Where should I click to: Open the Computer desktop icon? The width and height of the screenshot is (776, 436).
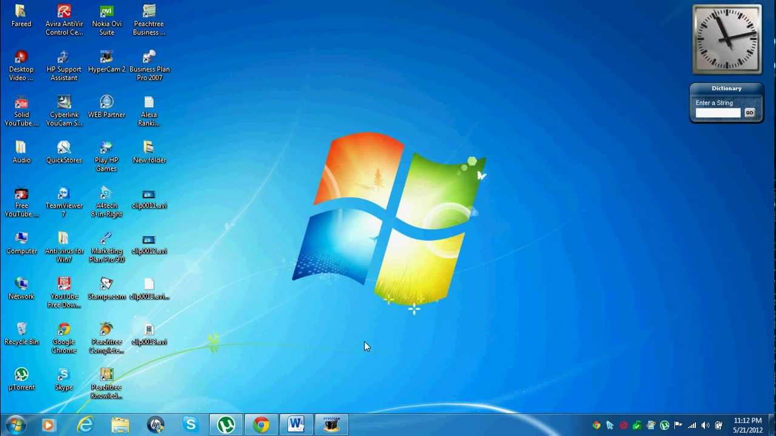click(x=21, y=243)
